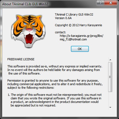Click the TAnimal tiger head logo

28,31
